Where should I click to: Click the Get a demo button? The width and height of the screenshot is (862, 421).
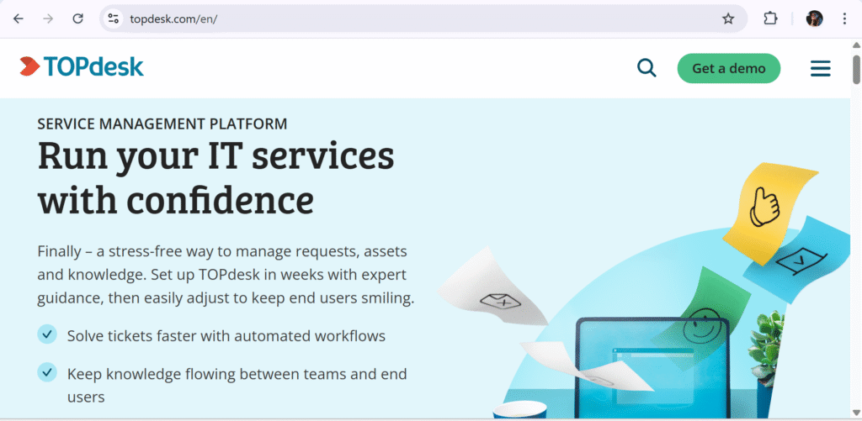coord(728,68)
